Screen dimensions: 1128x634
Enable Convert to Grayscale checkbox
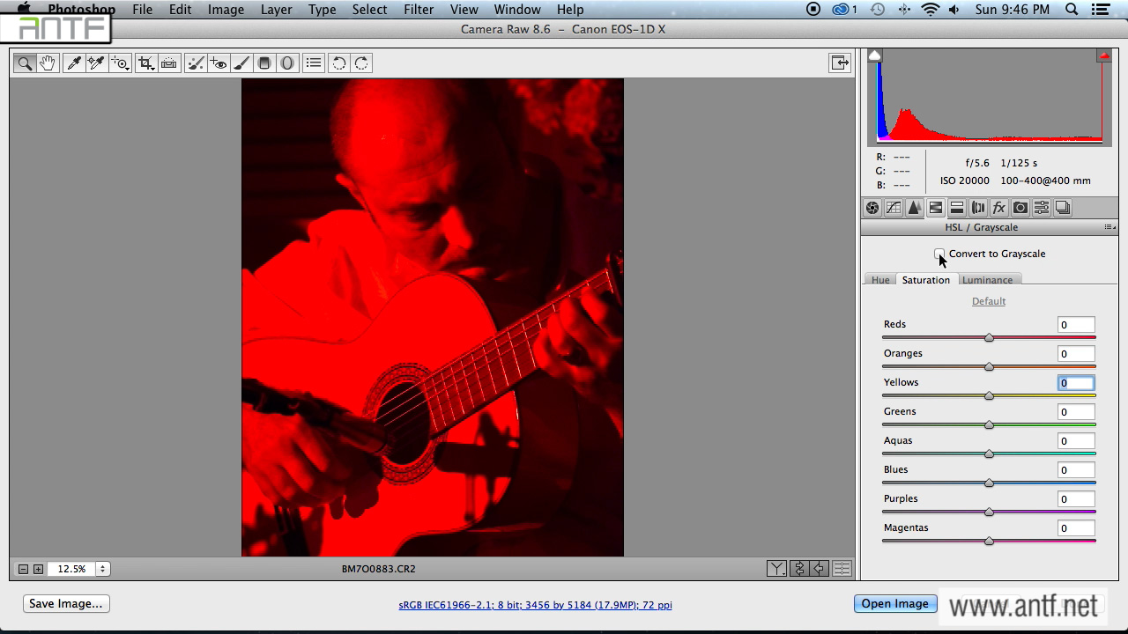(x=939, y=254)
